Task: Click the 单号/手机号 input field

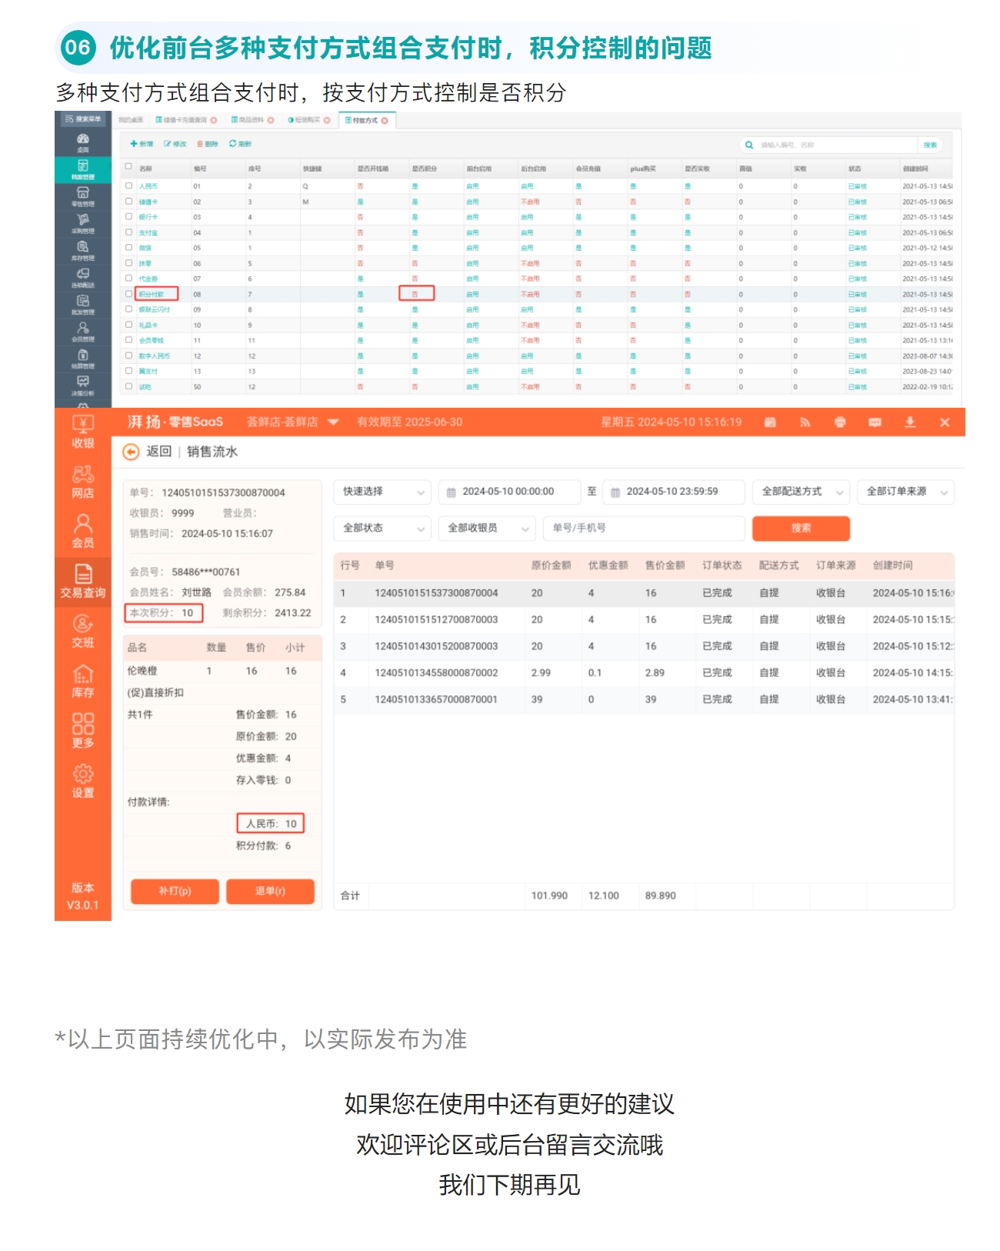Action: pyautogui.click(x=645, y=529)
